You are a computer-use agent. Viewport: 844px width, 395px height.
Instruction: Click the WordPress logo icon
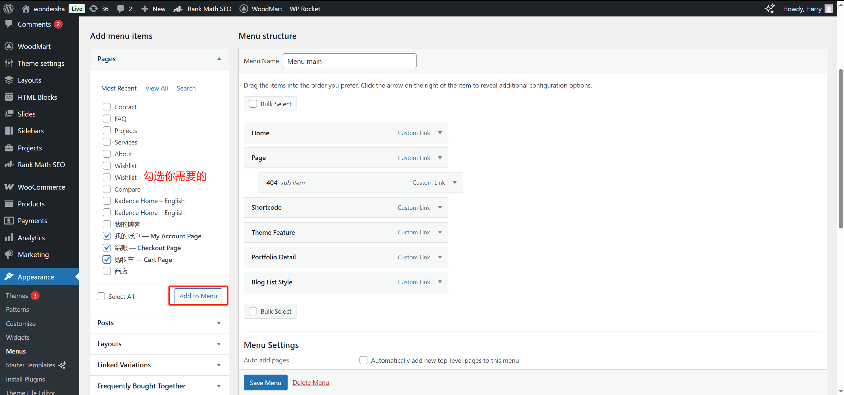coord(9,9)
